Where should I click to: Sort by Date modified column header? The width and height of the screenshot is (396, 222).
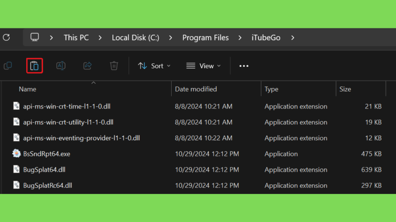click(x=196, y=89)
